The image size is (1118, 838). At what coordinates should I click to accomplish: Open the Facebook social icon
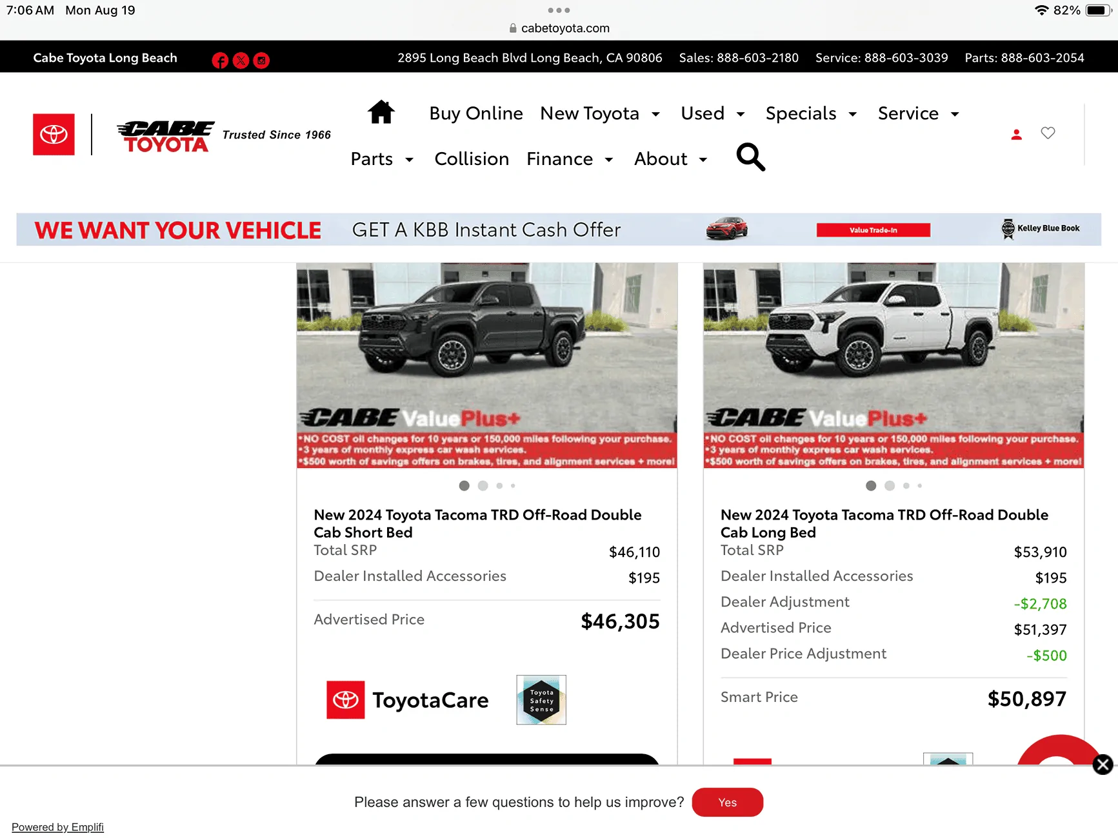(x=220, y=61)
